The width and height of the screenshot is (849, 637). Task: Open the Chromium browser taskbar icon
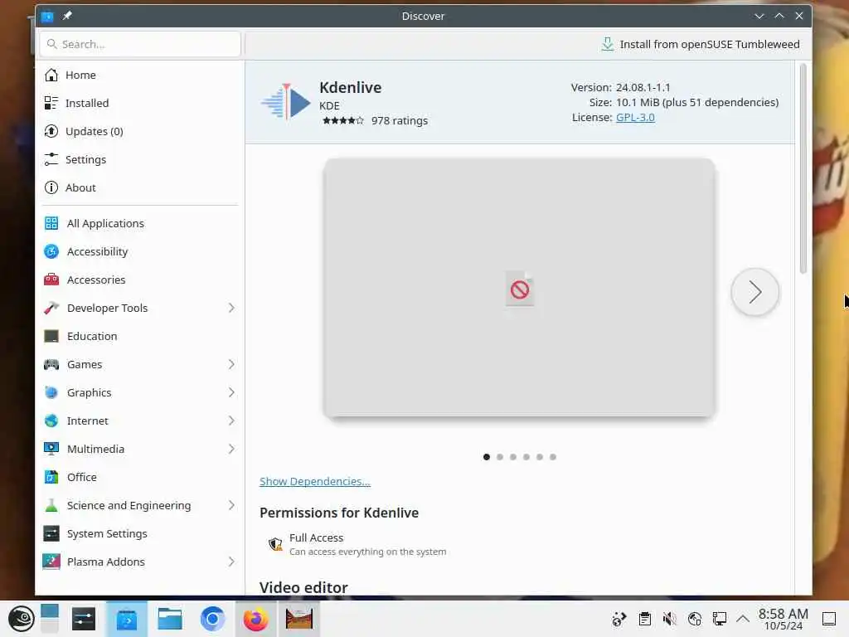coord(212,619)
